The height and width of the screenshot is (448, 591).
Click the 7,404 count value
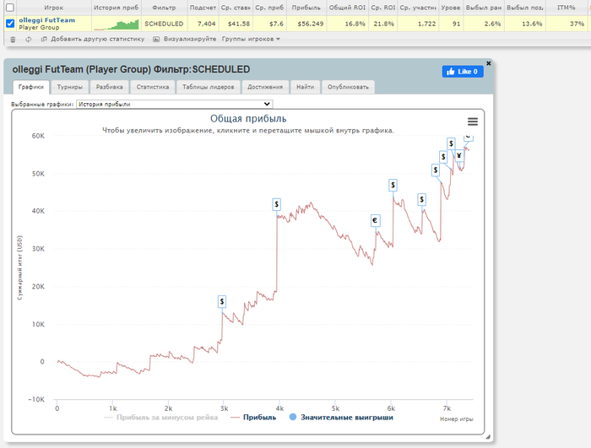[x=207, y=24]
